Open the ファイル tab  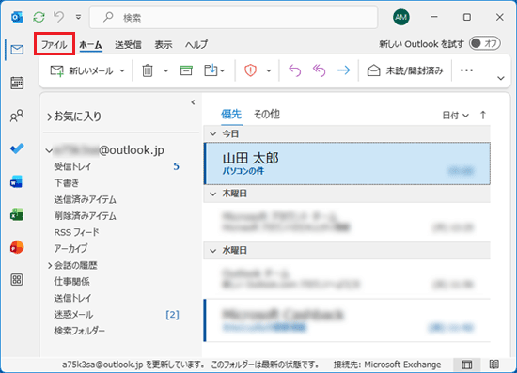(x=55, y=44)
